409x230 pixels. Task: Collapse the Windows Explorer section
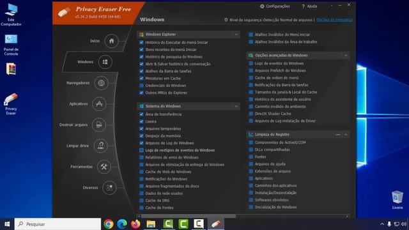236,34
